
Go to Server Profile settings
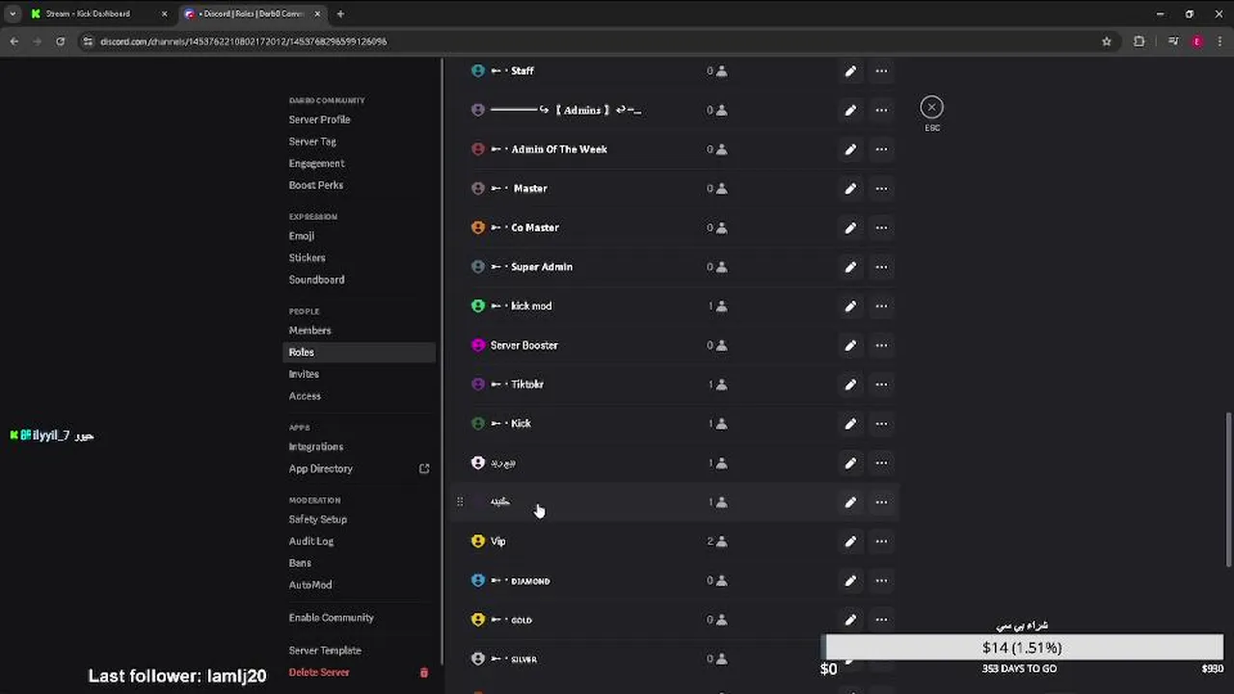tap(319, 120)
